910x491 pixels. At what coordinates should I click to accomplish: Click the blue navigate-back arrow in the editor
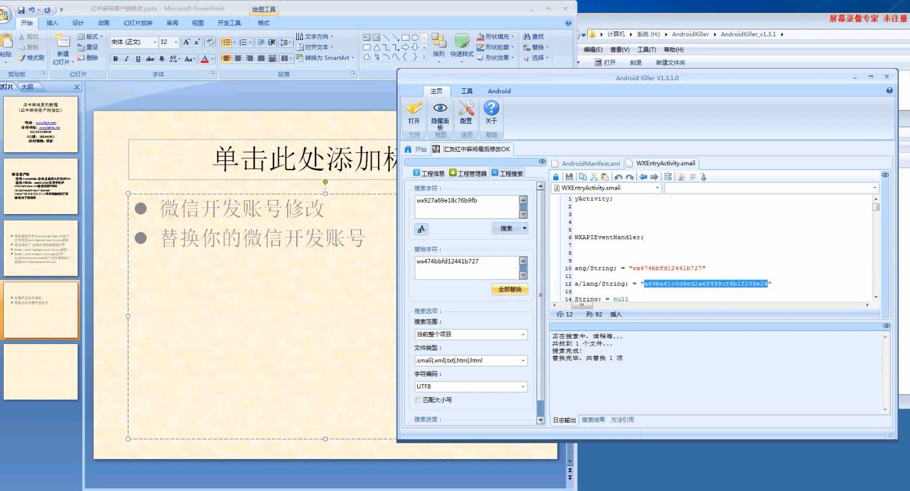[x=643, y=177]
